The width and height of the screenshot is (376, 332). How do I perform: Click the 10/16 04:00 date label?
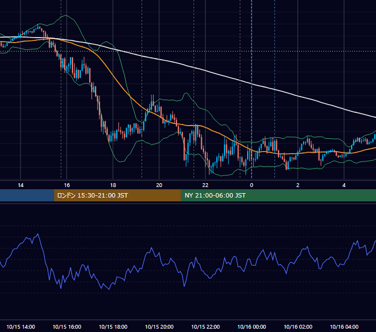coord(344,326)
